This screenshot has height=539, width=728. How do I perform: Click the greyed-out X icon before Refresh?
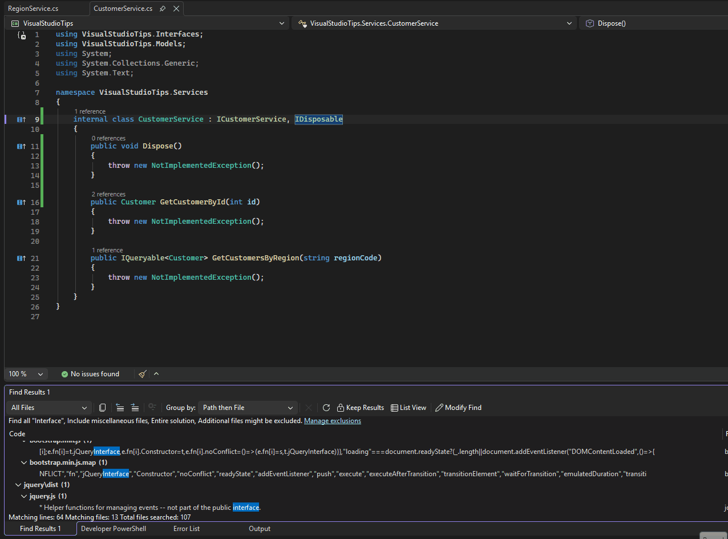click(309, 408)
